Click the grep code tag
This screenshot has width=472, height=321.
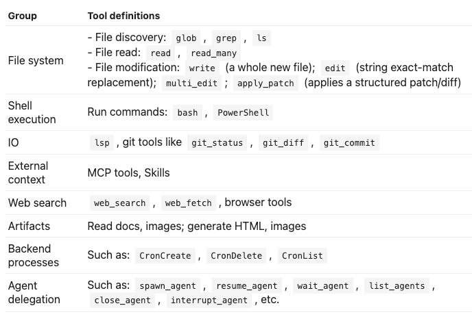[226, 38]
